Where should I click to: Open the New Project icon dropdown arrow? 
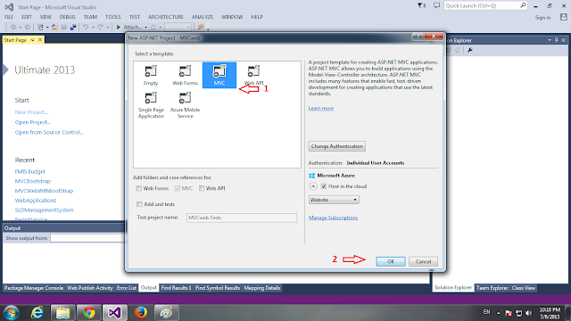(x=47, y=28)
